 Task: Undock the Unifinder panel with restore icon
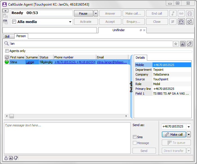point(141,30)
